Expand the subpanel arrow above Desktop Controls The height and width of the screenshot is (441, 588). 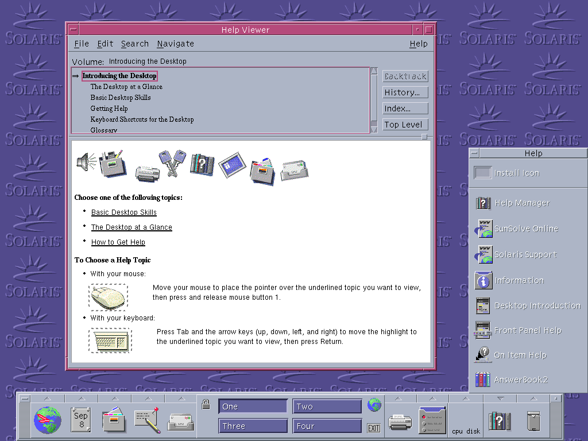[432, 399]
